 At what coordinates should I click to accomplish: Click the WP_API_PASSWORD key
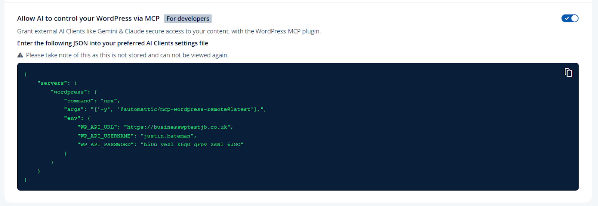point(105,145)
